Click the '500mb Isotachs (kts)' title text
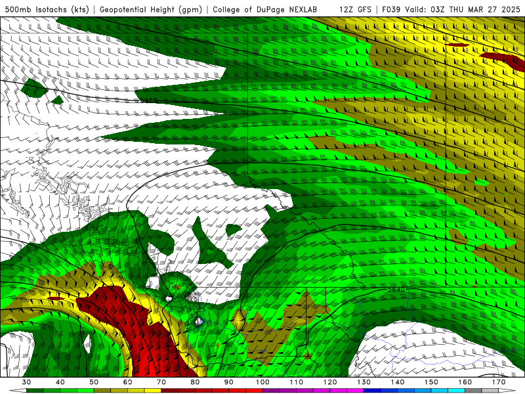The image size is (525, 394). (47, 9)
